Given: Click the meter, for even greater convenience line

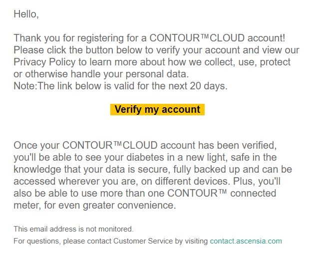Looking at the screenshot, I should click(94, 205).
